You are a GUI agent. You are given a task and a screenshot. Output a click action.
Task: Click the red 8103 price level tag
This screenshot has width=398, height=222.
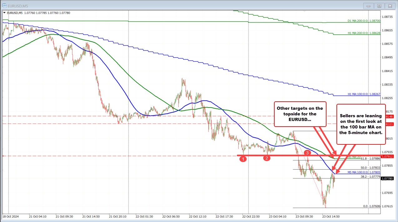pos(390,124)
